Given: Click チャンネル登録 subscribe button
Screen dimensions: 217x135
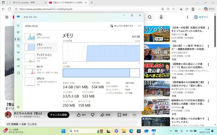Looking at the screenshot, I should coord(58,115).
